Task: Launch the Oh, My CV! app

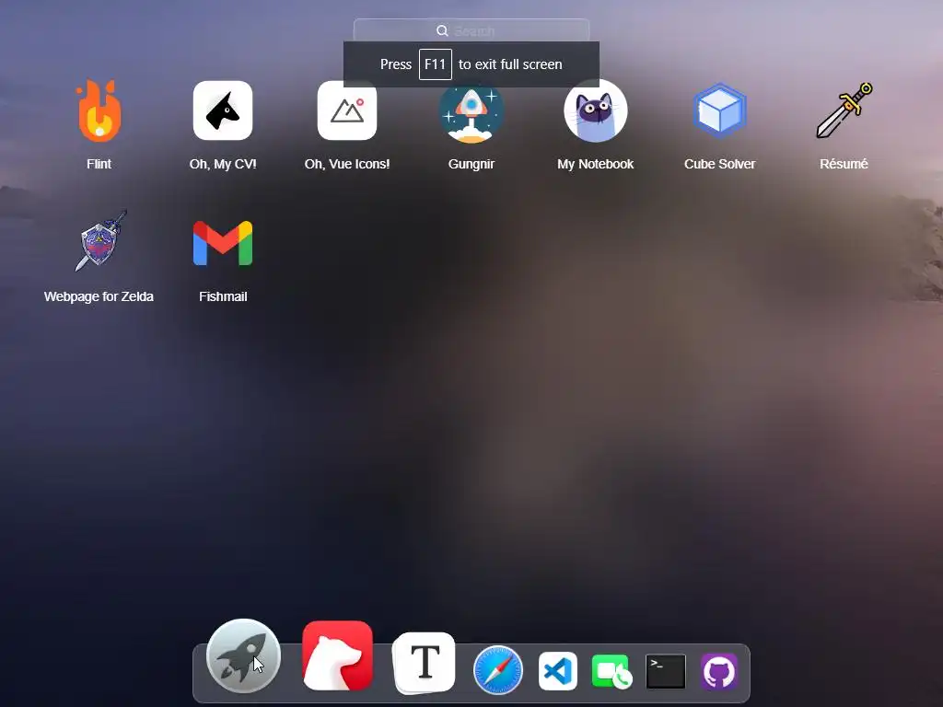Action: click(x=223, y=110)
